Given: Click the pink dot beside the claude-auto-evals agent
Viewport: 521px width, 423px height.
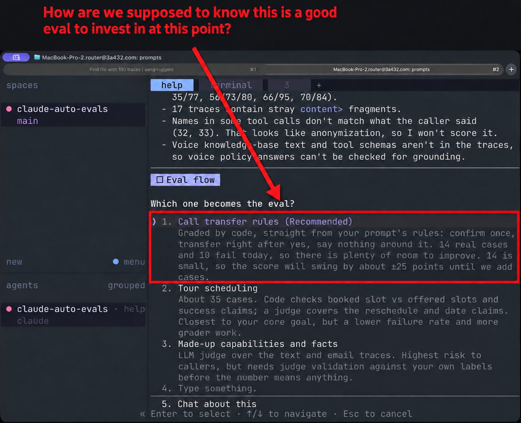Looking at the screenshot, I should click(9, 309).
